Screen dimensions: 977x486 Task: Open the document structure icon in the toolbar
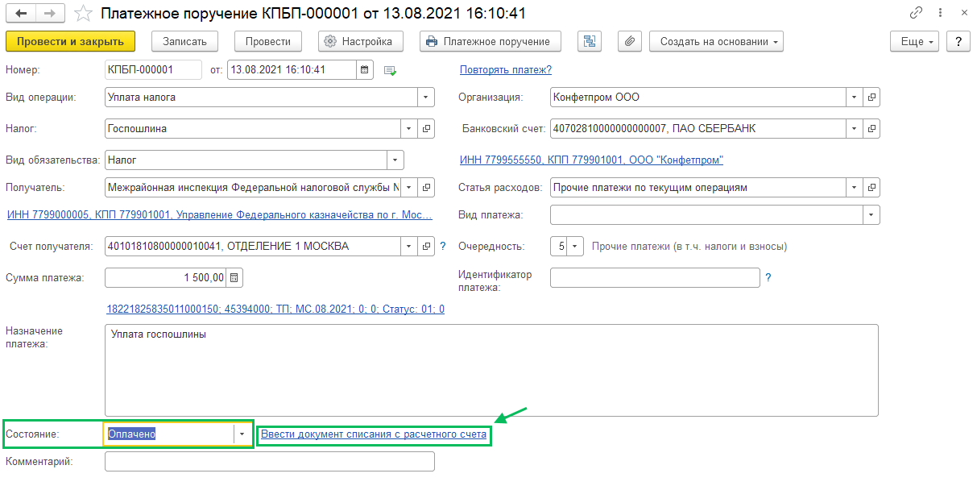(x=590, y=42)
